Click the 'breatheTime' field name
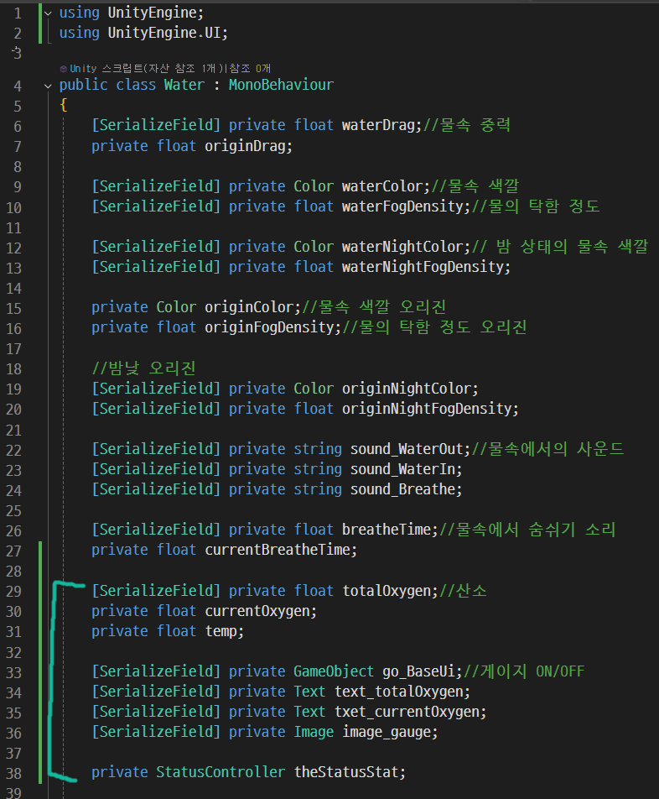The width and height of the screenshot is (659, 799). point(387,530)
